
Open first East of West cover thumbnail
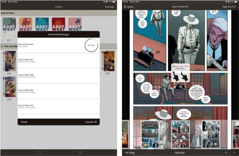coord(9,24)
